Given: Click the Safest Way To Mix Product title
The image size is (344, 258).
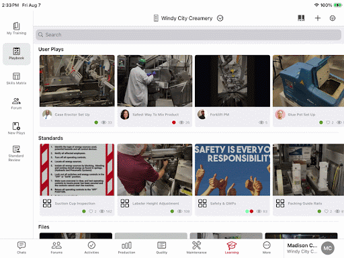Looking at the screenshot, I should [156, 114].
